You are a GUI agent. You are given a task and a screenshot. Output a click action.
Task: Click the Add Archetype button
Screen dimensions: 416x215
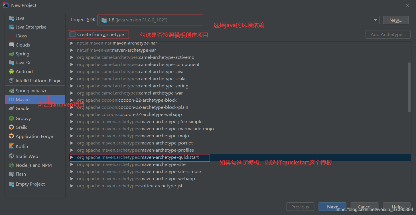[388, 34]
